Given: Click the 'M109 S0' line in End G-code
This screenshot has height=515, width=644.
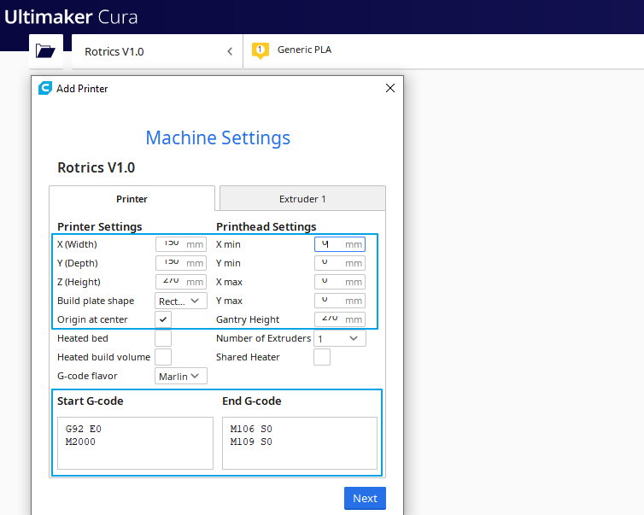Looking at the screenshot, I should point(251,442).
